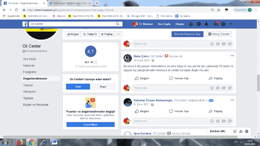
Task: Open the friend-finder icon with red badge
Action: [216, 24]
